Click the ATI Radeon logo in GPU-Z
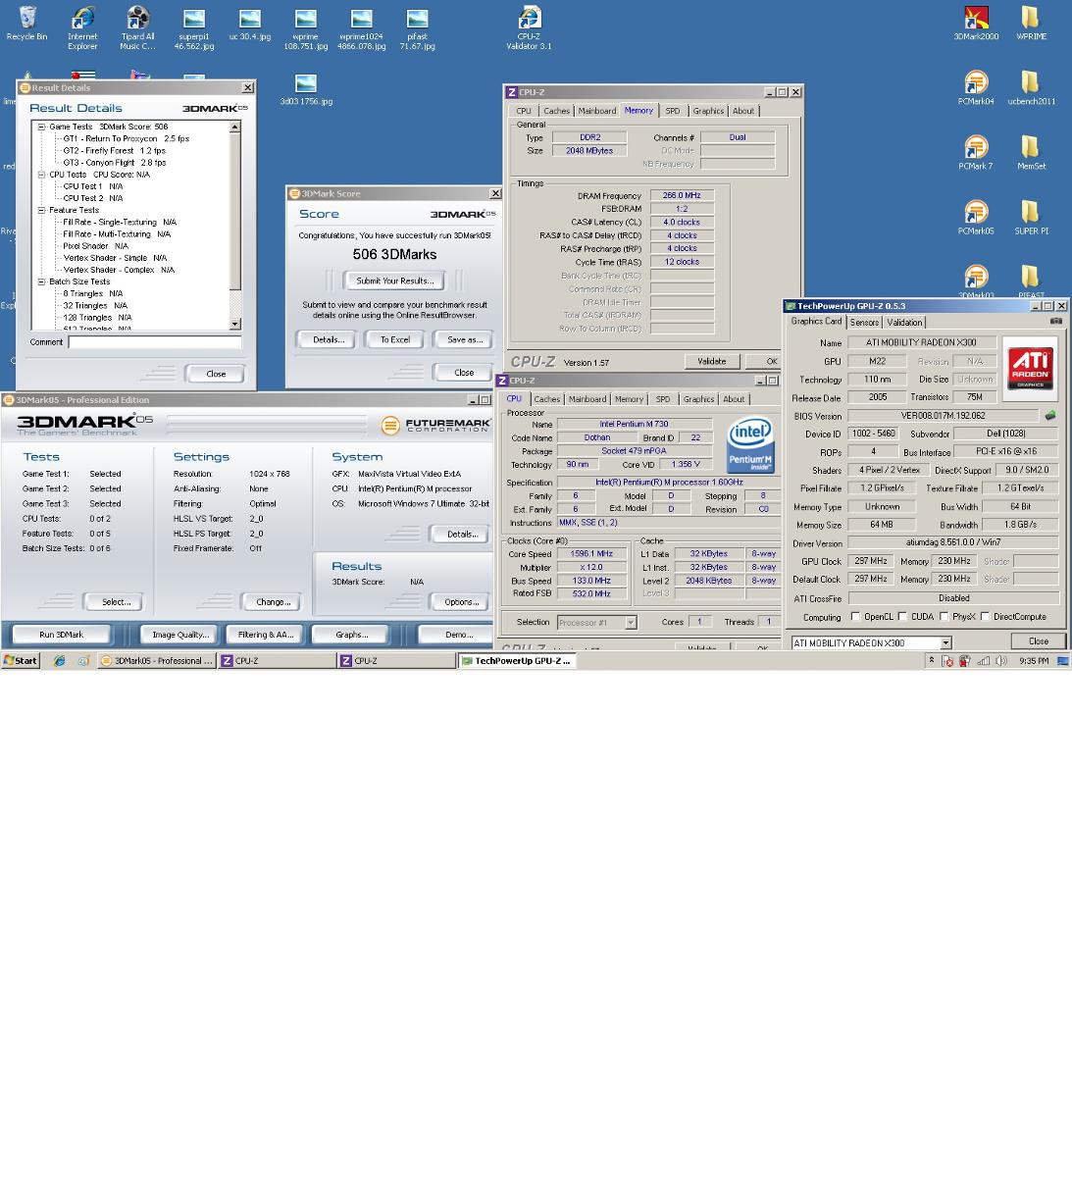Image resolution: width=1072 pixels, height=1177 pixels. pyautogui.click(x=1030, y=369)
